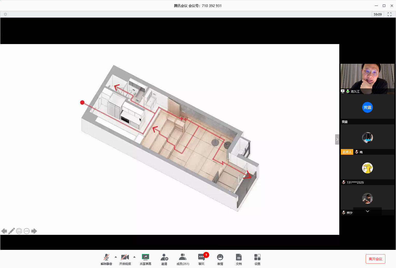Advance to next slide with right arrow
396x268 pixels.
(x=34, y=231)
